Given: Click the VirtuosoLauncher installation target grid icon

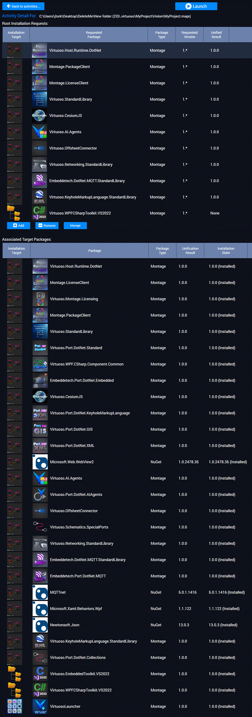Looking at the screenshot, I should point(15,706).
